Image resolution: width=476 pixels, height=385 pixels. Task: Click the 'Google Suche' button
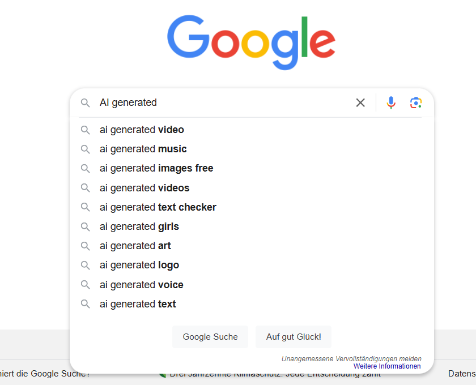point(210,337)
